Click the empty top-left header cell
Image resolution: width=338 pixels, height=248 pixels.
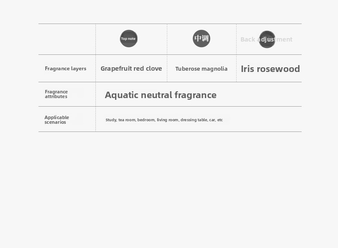click(67, 39)
